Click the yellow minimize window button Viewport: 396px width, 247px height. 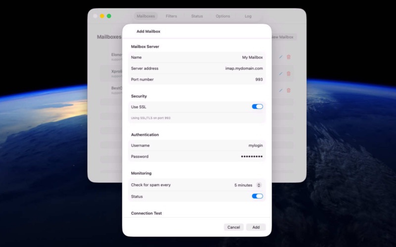tap(102, 16)
